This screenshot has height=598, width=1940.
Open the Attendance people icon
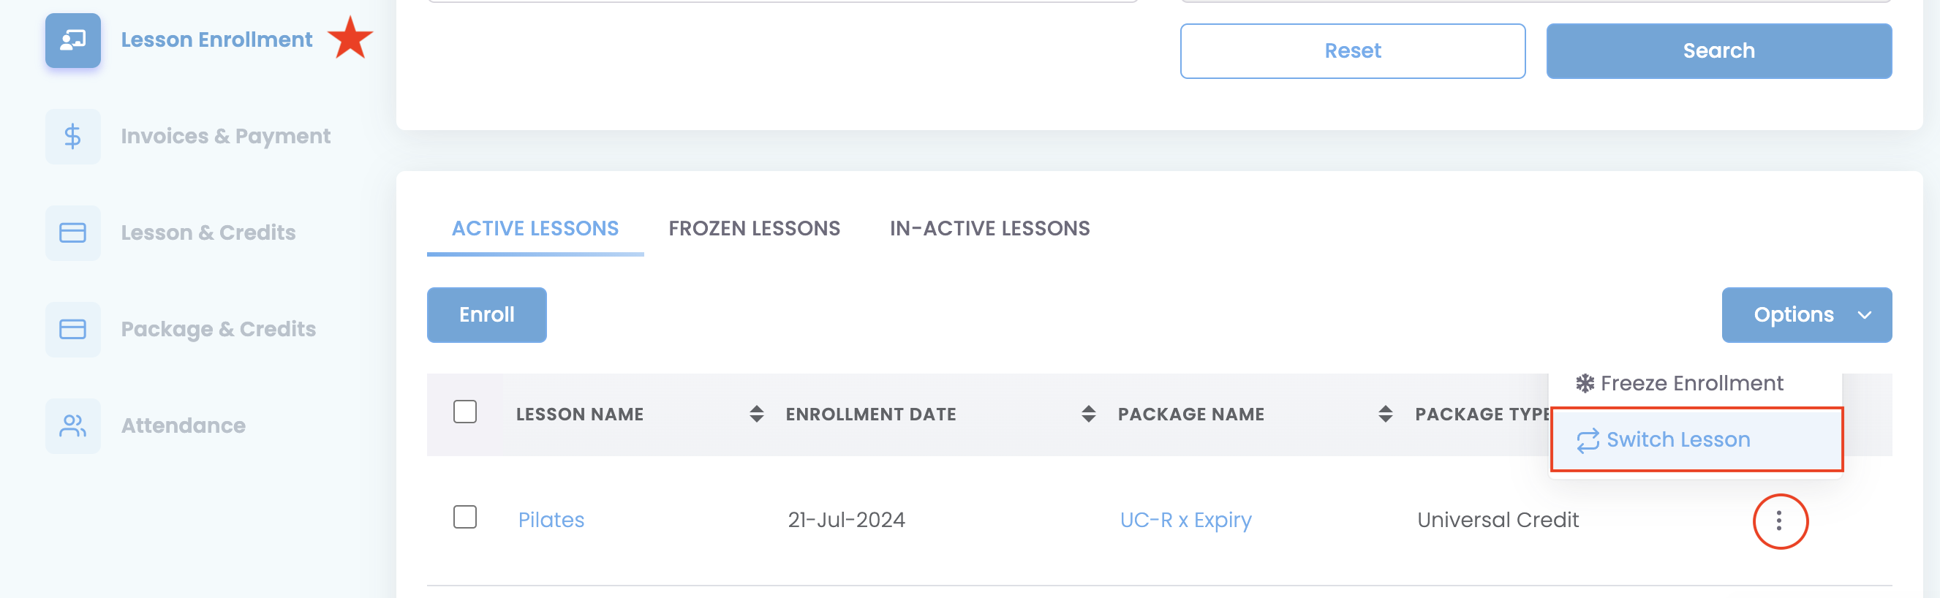72,425
